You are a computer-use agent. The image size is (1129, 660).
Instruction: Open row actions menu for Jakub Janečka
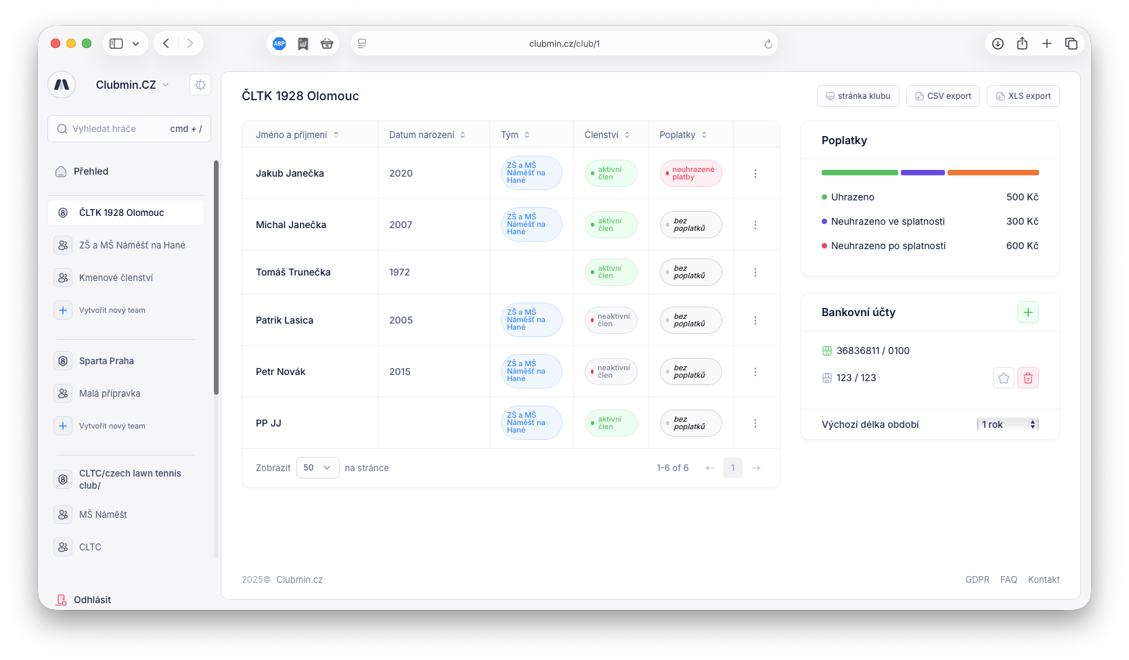pos(755,173)
